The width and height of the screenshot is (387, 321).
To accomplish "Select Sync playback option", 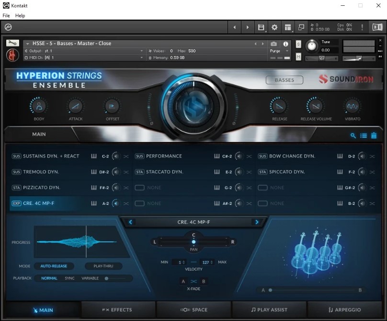I will pyautogui.click(x=69, y=278).
